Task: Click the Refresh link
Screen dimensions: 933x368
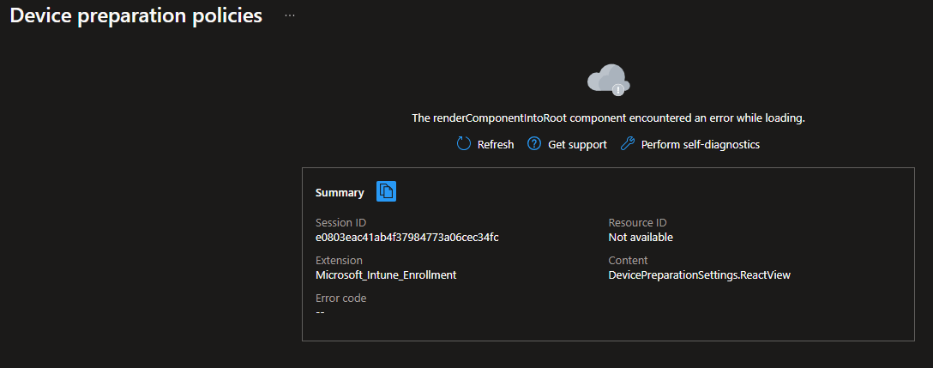Action: [x=496, y=145]
